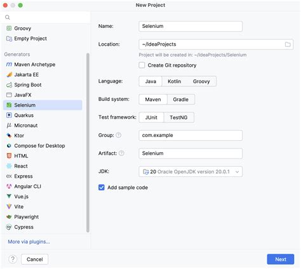
Task: Click the search magnifier icon
Action: point(8,17)
